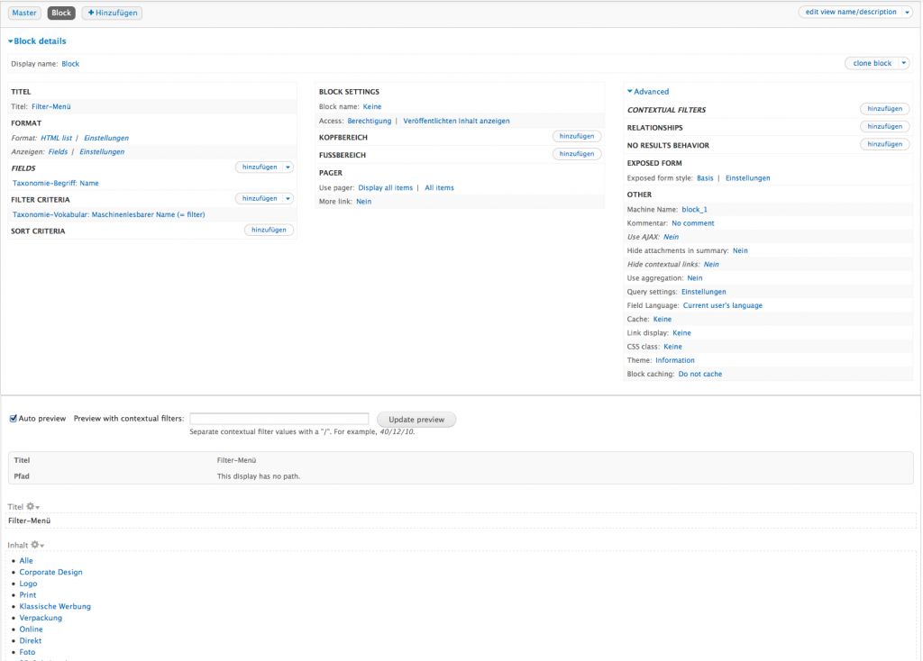Select the Block display tab

pos(61,13)
